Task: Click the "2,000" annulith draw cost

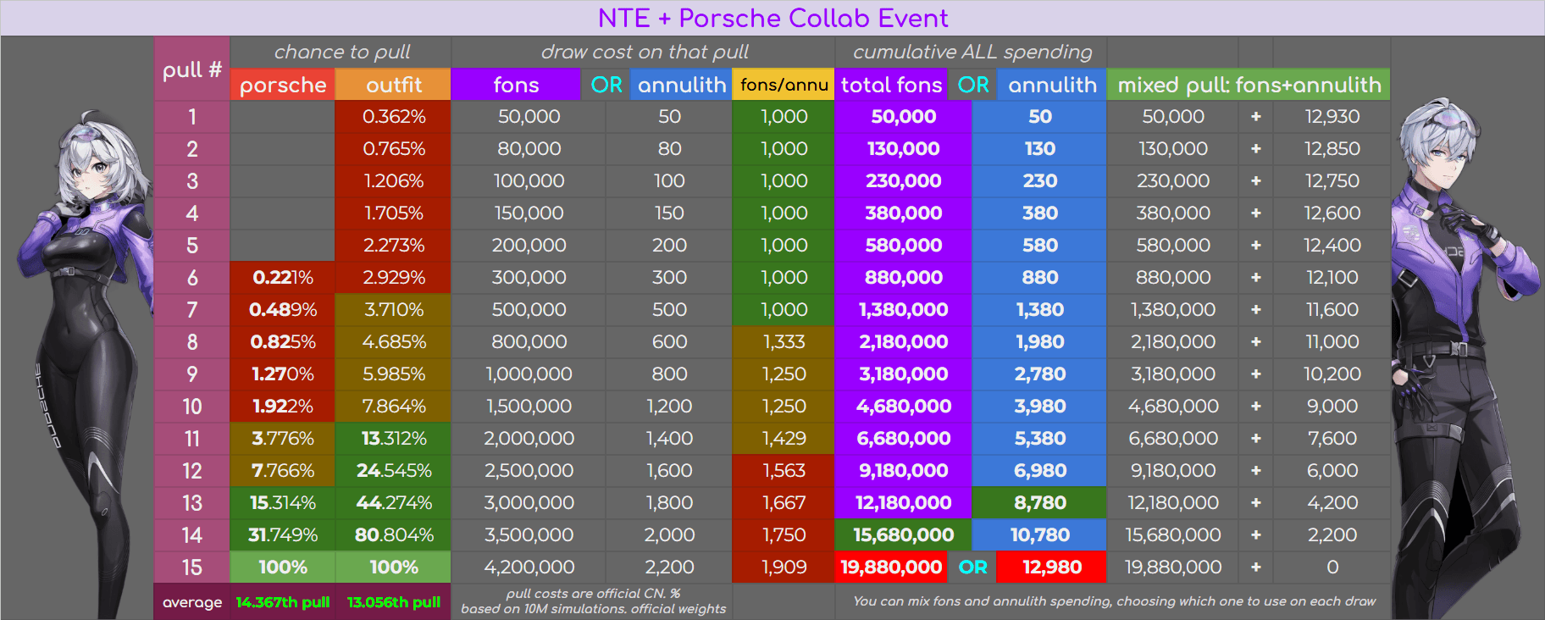Action: [x=669, y=535]
